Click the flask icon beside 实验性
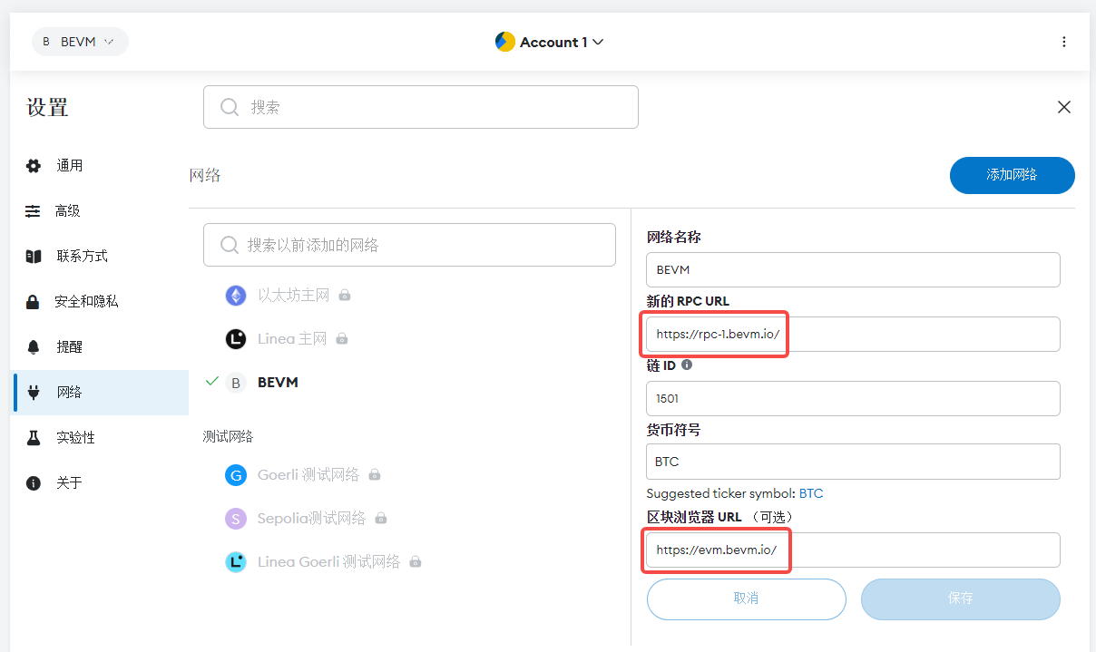1096x652 pixels. pyautogui.click(x=34, y=437)
